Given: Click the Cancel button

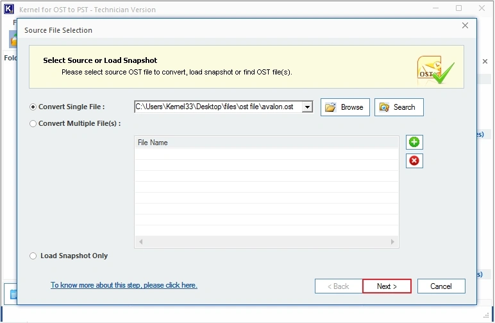Looking at the screenshot, I should (x=441, y=286).
